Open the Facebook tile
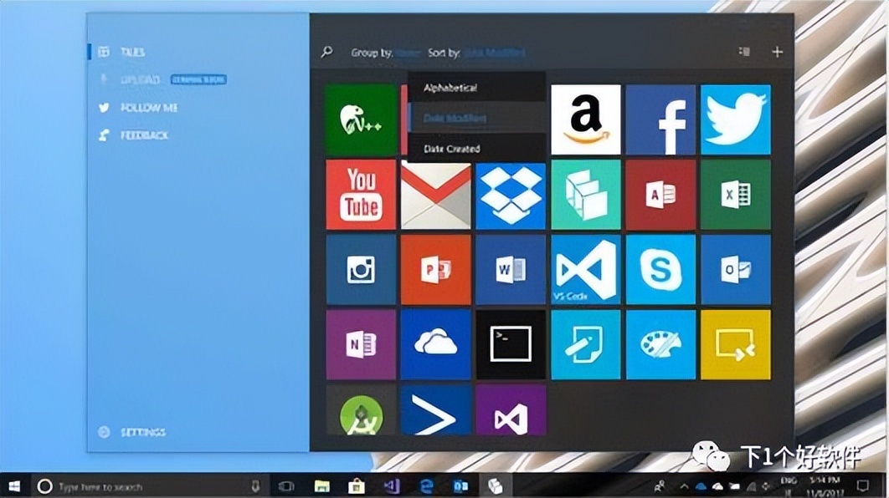Viewport: 889px width, 498px height. coord(660,120)
